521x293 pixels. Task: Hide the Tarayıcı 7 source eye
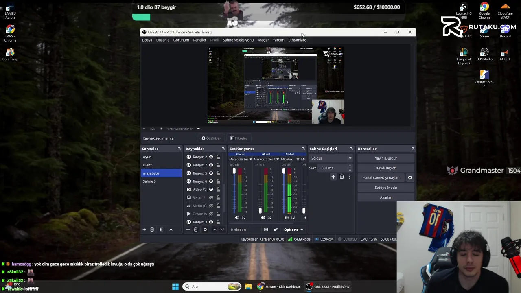tap(211, 165)
